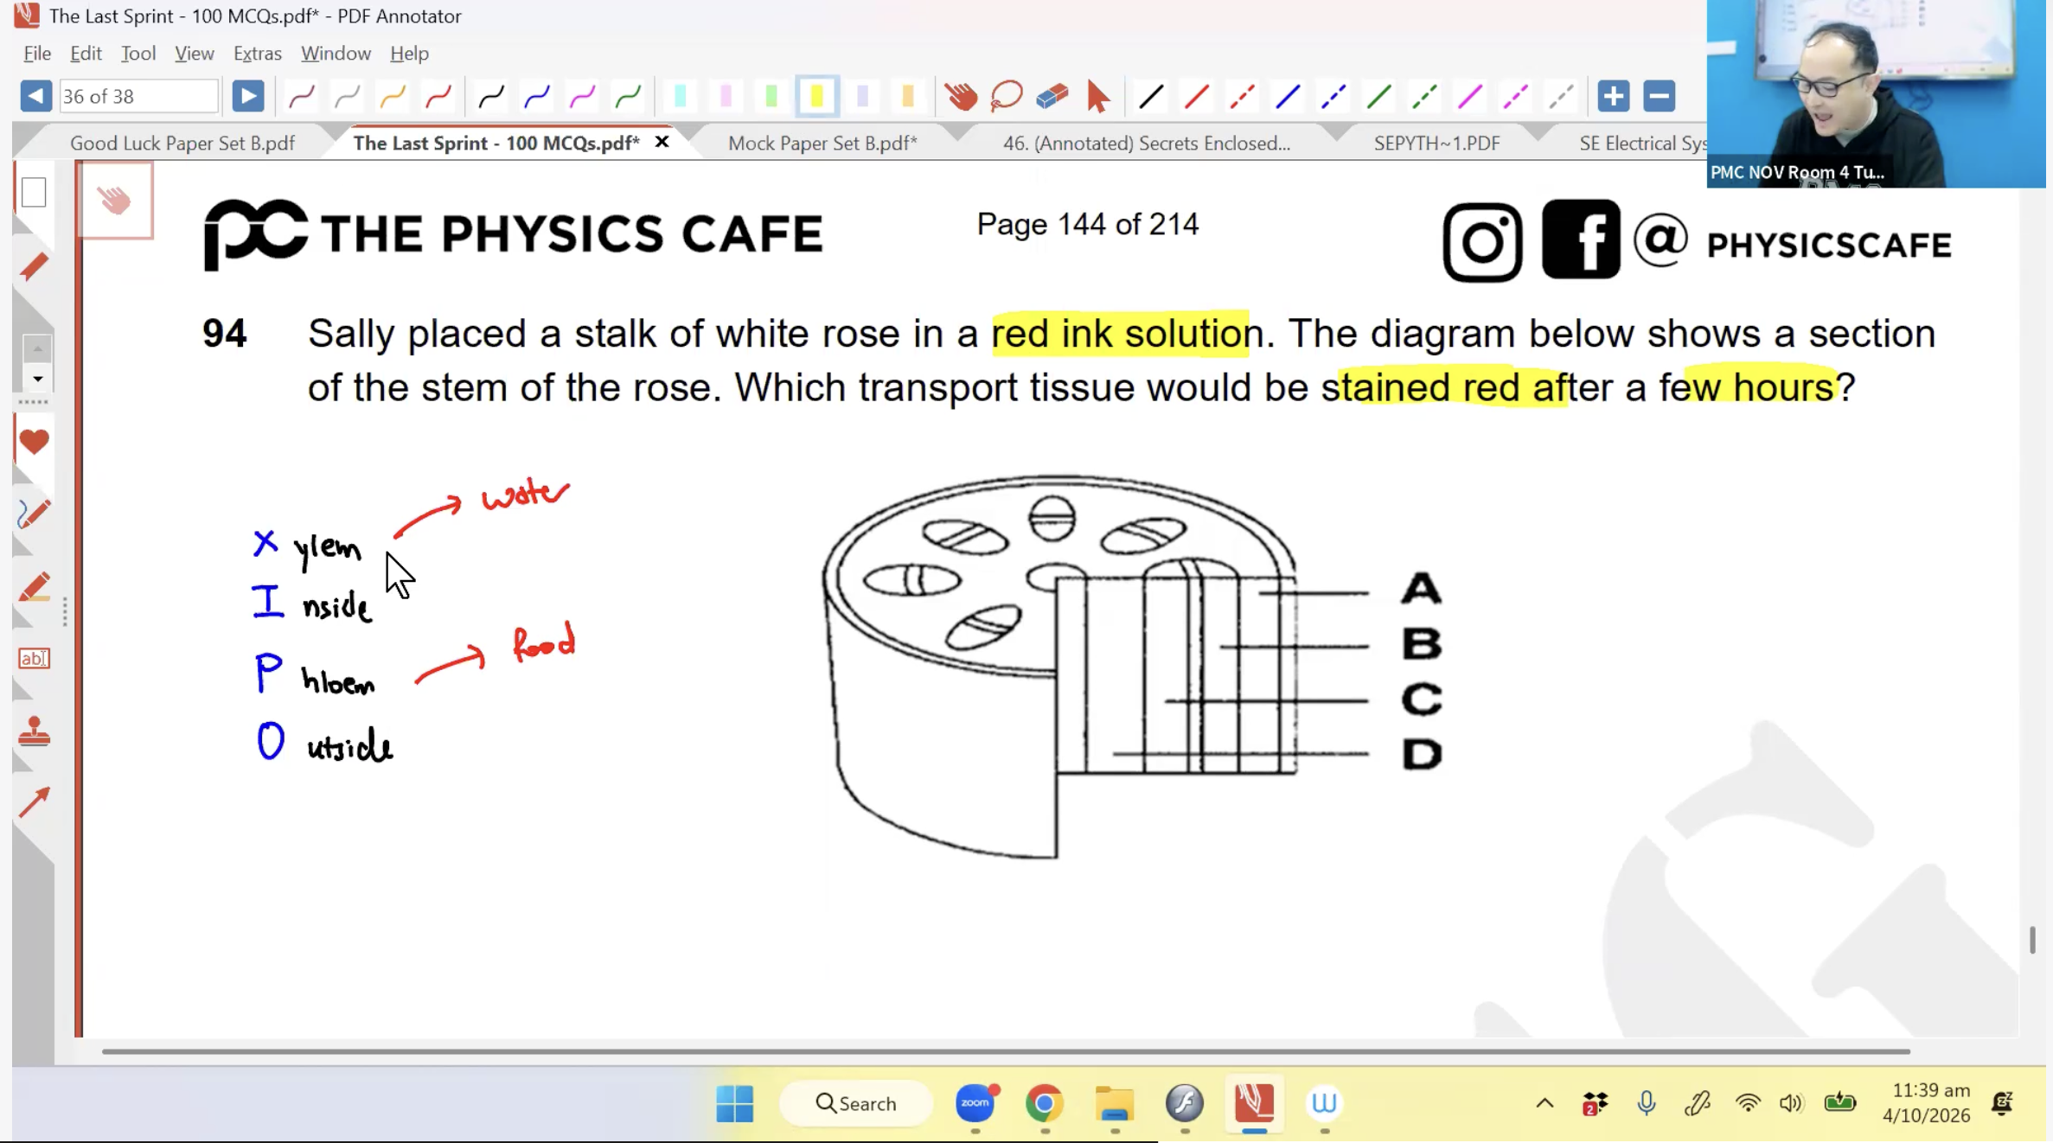Select the stamp tool in left sidebar
The height and width of the screenshot is (1143, 2053).
click(34, 731)
